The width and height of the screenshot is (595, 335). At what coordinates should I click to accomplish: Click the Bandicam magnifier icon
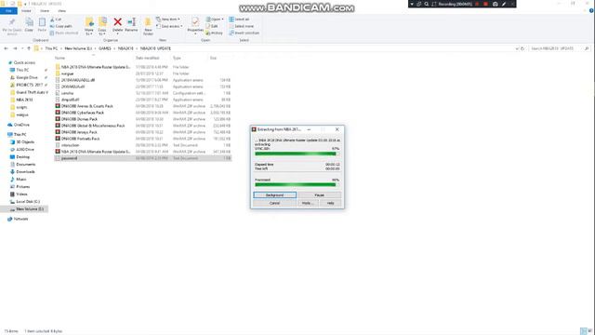pos(427,4)
